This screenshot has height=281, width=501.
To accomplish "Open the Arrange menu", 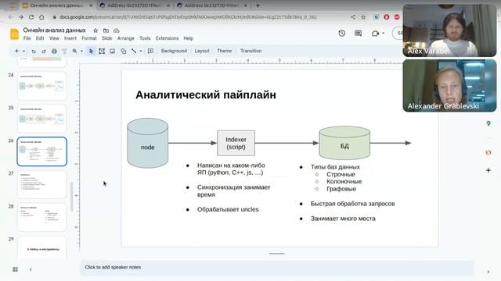I will (x=126, y=38).
